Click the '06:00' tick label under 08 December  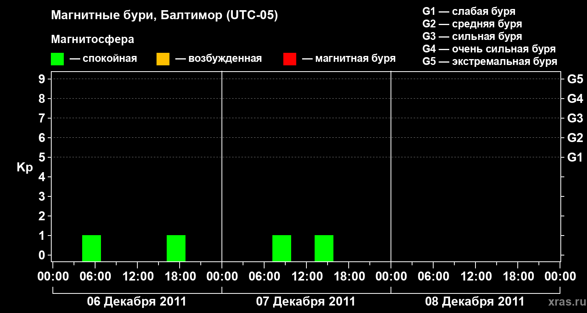tap(433, 277)
